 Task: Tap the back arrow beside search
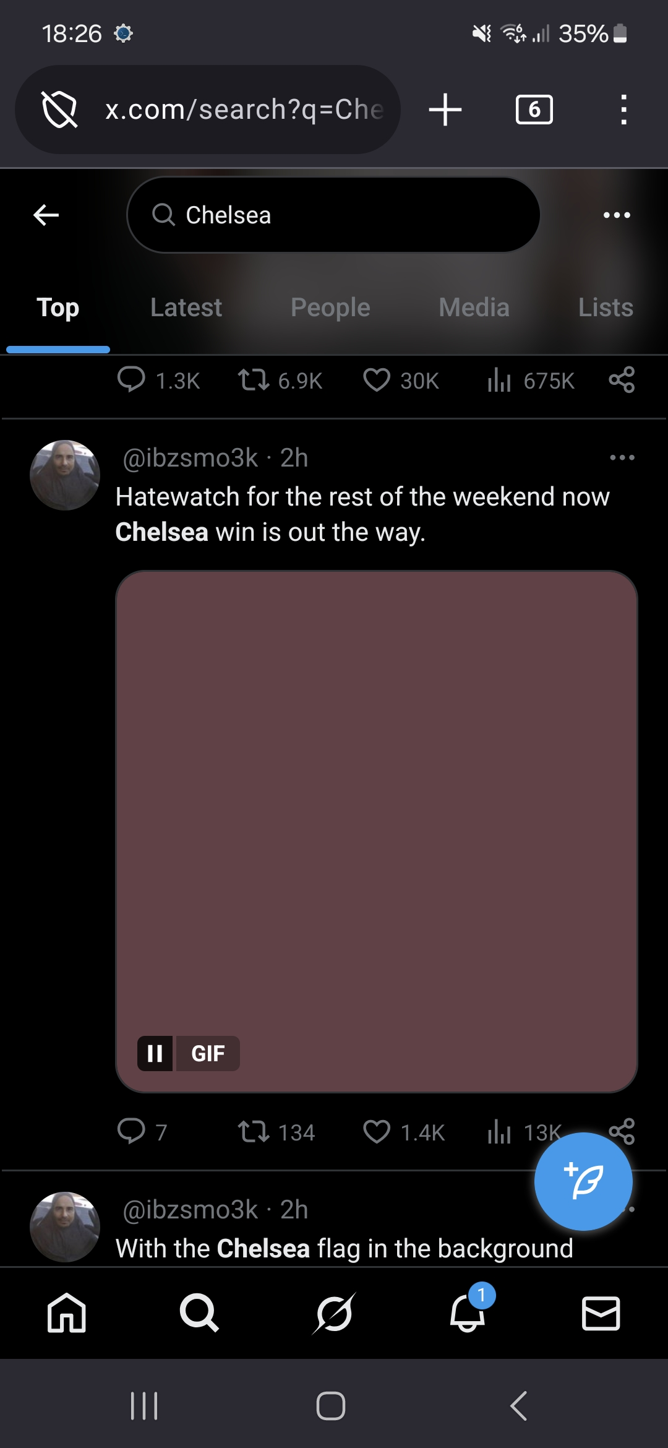pyautogui.click(x=46, y=215)
